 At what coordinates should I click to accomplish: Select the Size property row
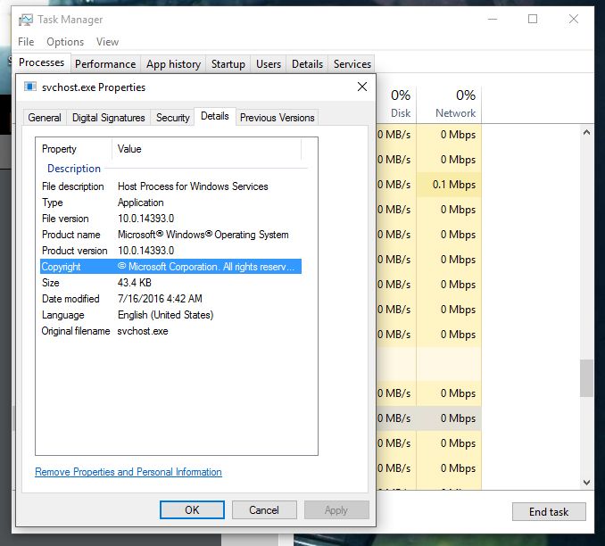point(171,283)
